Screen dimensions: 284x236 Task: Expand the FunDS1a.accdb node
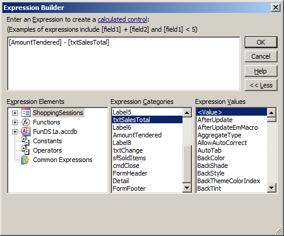[x=15, y=132]
